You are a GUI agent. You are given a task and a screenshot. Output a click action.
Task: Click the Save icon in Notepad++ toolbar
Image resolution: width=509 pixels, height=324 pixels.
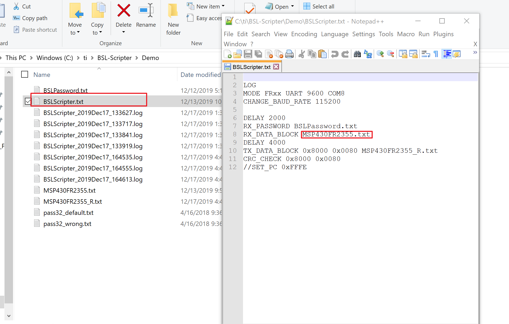coord(248,54)
